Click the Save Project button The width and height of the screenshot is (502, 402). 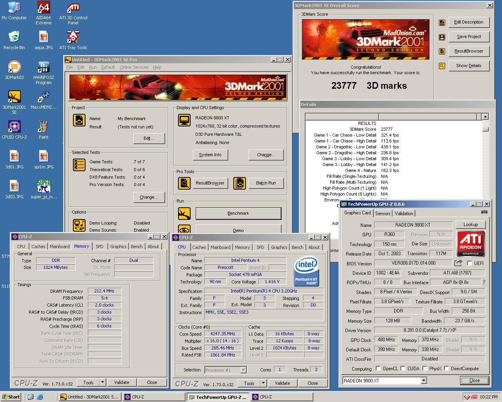pos(469,37)
